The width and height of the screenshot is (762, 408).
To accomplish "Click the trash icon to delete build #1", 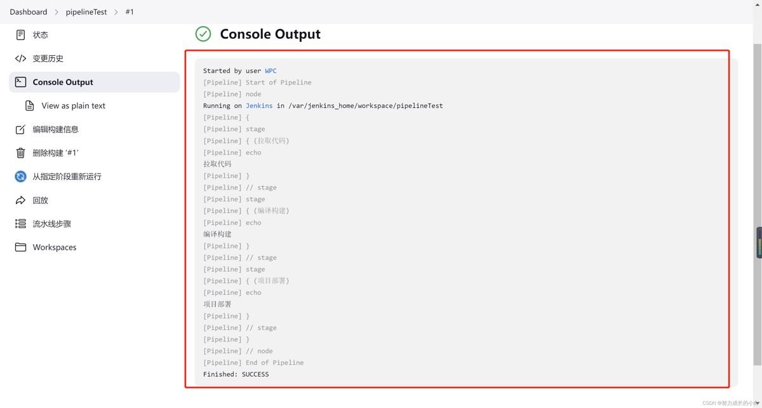I will [21, 153].
